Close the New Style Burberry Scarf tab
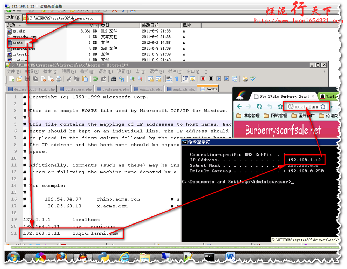 click(x=313, y=96)
